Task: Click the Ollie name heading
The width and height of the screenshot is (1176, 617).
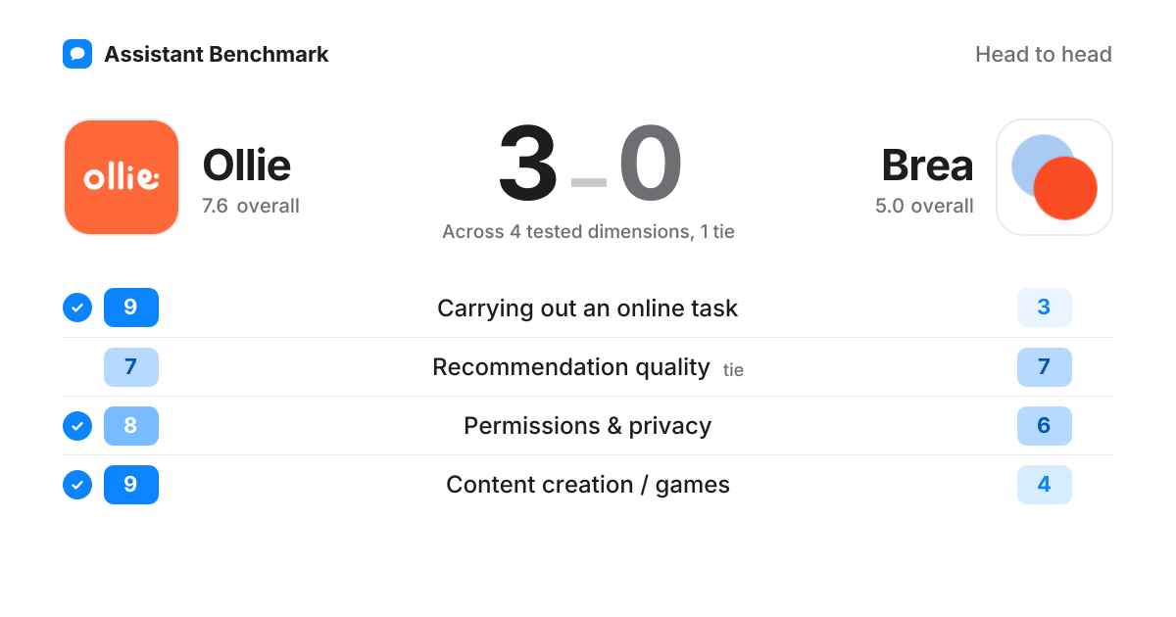Action: 247,166
